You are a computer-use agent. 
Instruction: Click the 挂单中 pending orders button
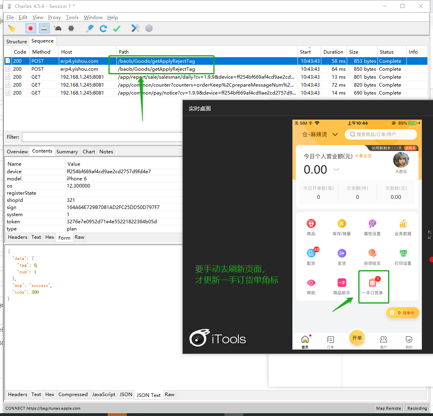[402, 313]
